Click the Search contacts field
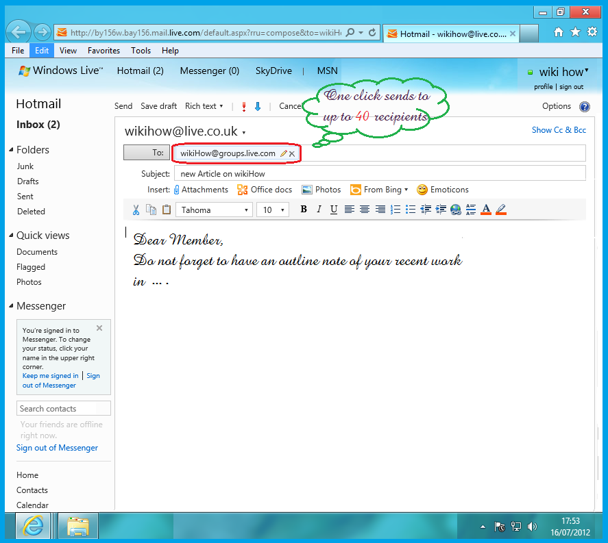608x543 pixels. click(x=64, y=409)
